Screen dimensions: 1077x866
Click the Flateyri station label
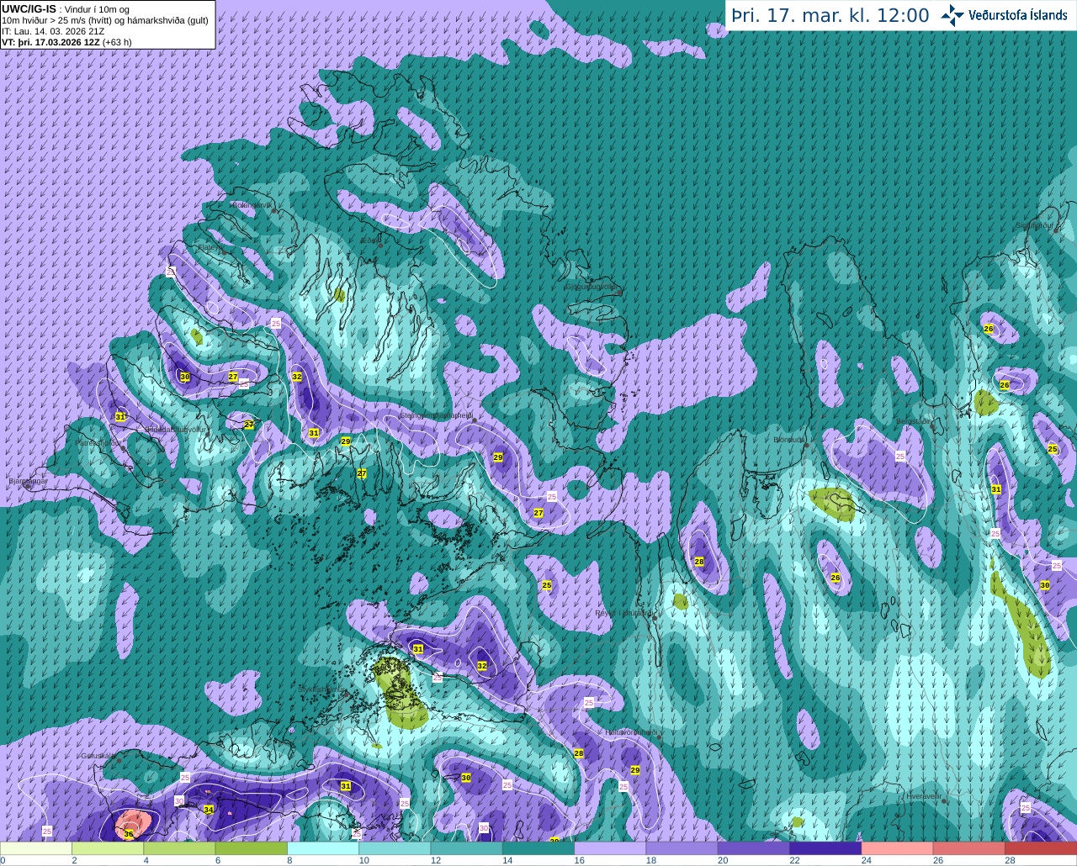(210, 247)
